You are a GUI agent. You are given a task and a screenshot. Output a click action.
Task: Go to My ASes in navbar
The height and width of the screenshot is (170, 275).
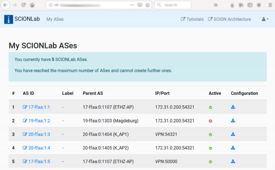pyautogui.click(x=55, y=19)
